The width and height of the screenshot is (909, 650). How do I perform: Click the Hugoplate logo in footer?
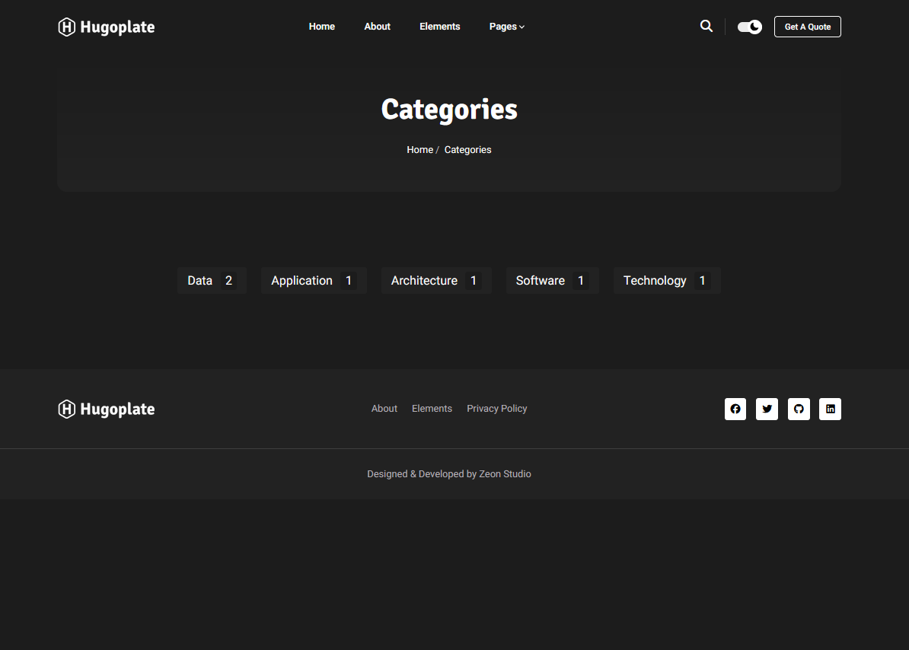click(x=107, y=409)
